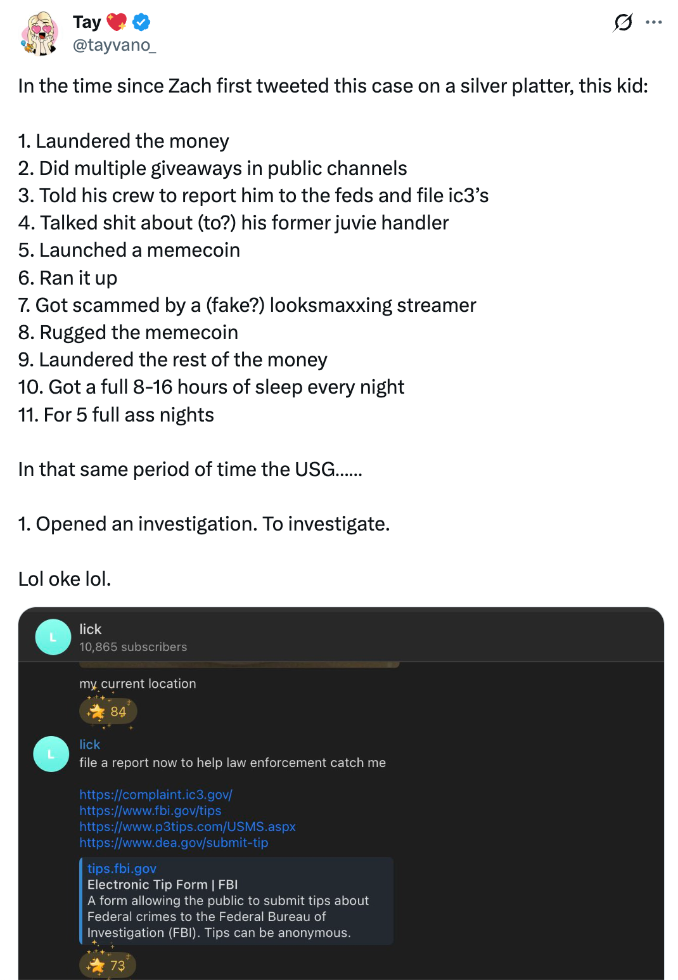This screenshot has height=980, width=678.
Task: Toggle the 84-star reaction badge
Action: coord(109,711)
